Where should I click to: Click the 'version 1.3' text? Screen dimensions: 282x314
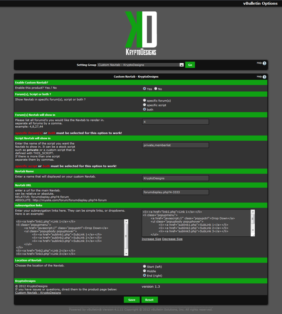(151, 287)
